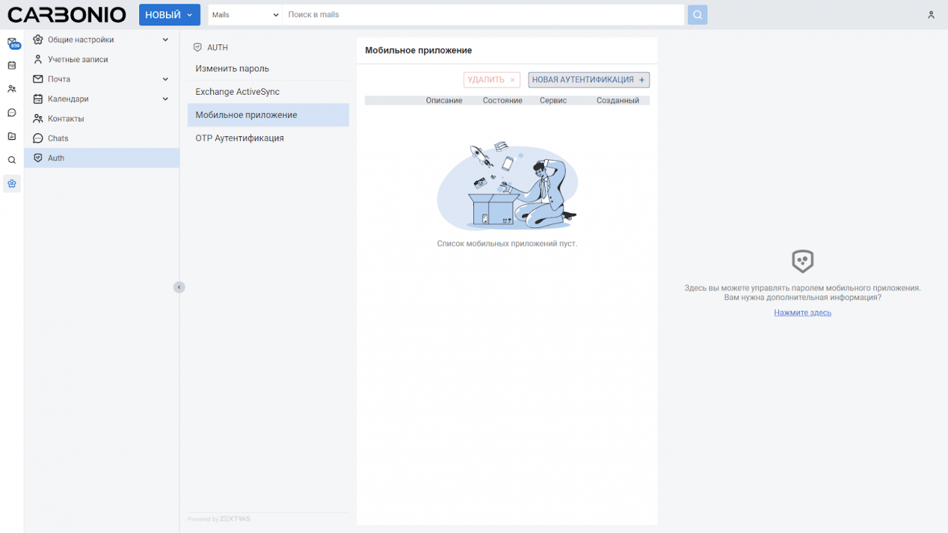Select Мобильное приложение in the Auth menu
Screen dimensions: 948x533
click(x=268, y=115)
